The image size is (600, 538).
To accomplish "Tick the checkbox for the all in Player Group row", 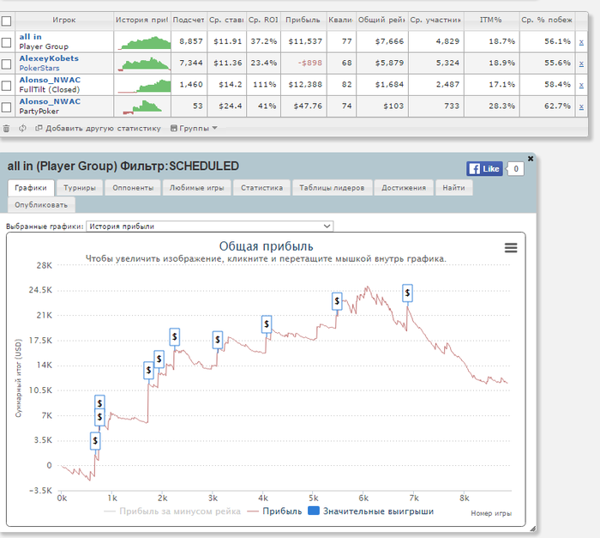I will [6, 42].
